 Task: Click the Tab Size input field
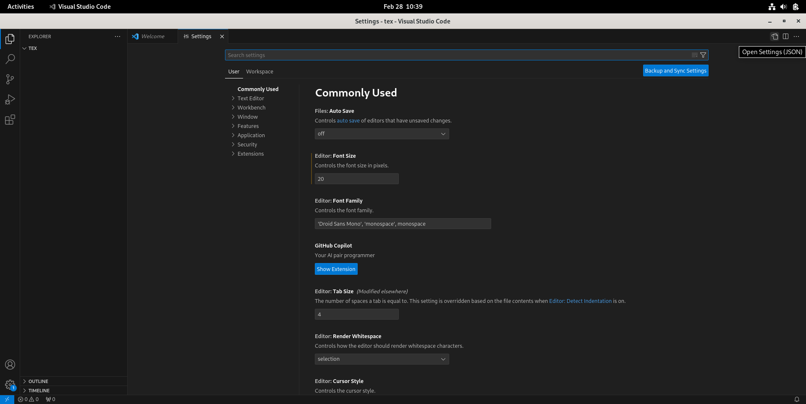pos(357,314)
